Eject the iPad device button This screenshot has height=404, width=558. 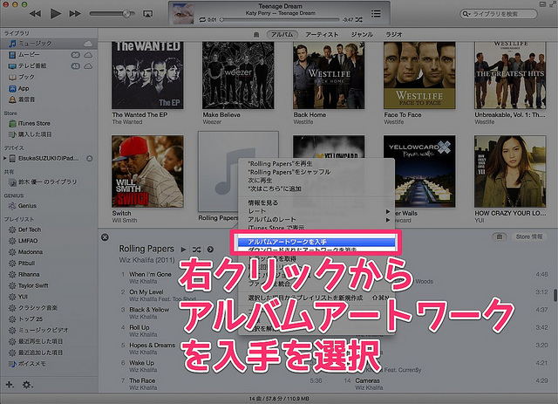coord(90,158)
